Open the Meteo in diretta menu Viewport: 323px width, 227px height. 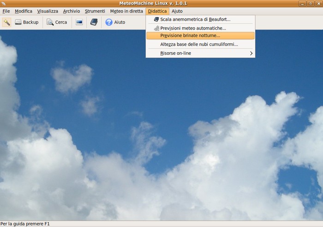pyautogui.click(x=126, y=11)
